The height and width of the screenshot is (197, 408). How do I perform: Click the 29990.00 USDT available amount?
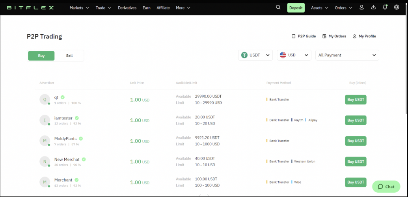click(209, 96)
